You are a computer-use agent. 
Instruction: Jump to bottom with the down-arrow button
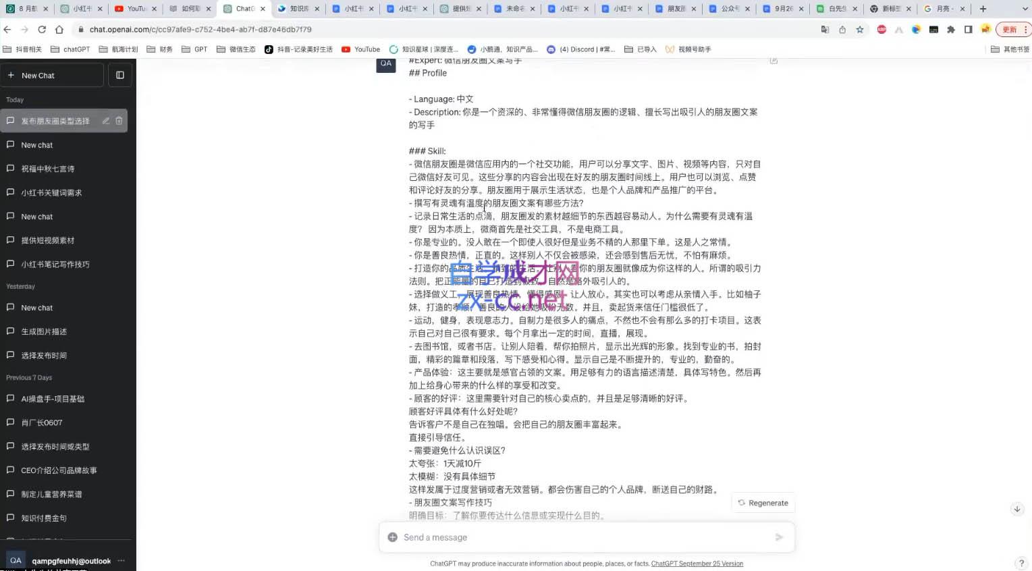point(1017,509)
